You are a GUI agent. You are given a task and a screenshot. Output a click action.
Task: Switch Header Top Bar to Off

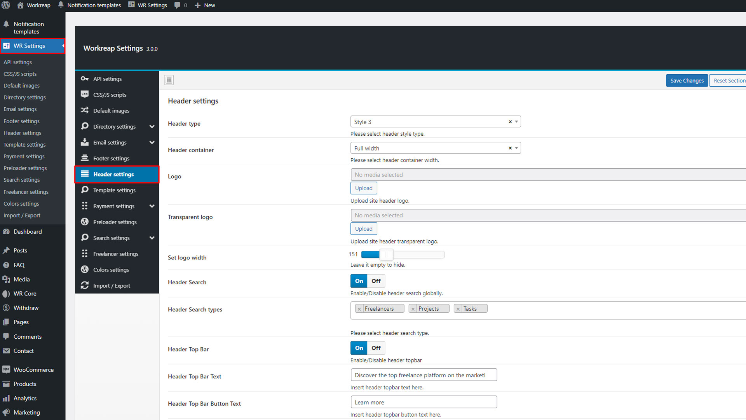coord(376,348)
